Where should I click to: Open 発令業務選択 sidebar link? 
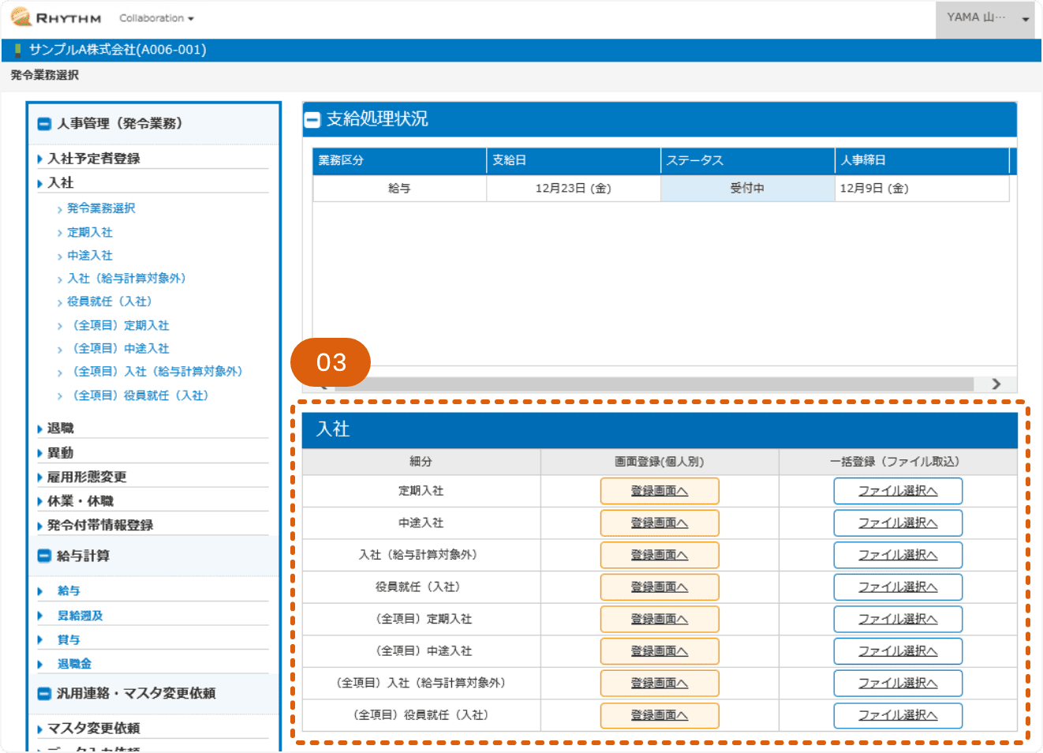coord(101,208)
